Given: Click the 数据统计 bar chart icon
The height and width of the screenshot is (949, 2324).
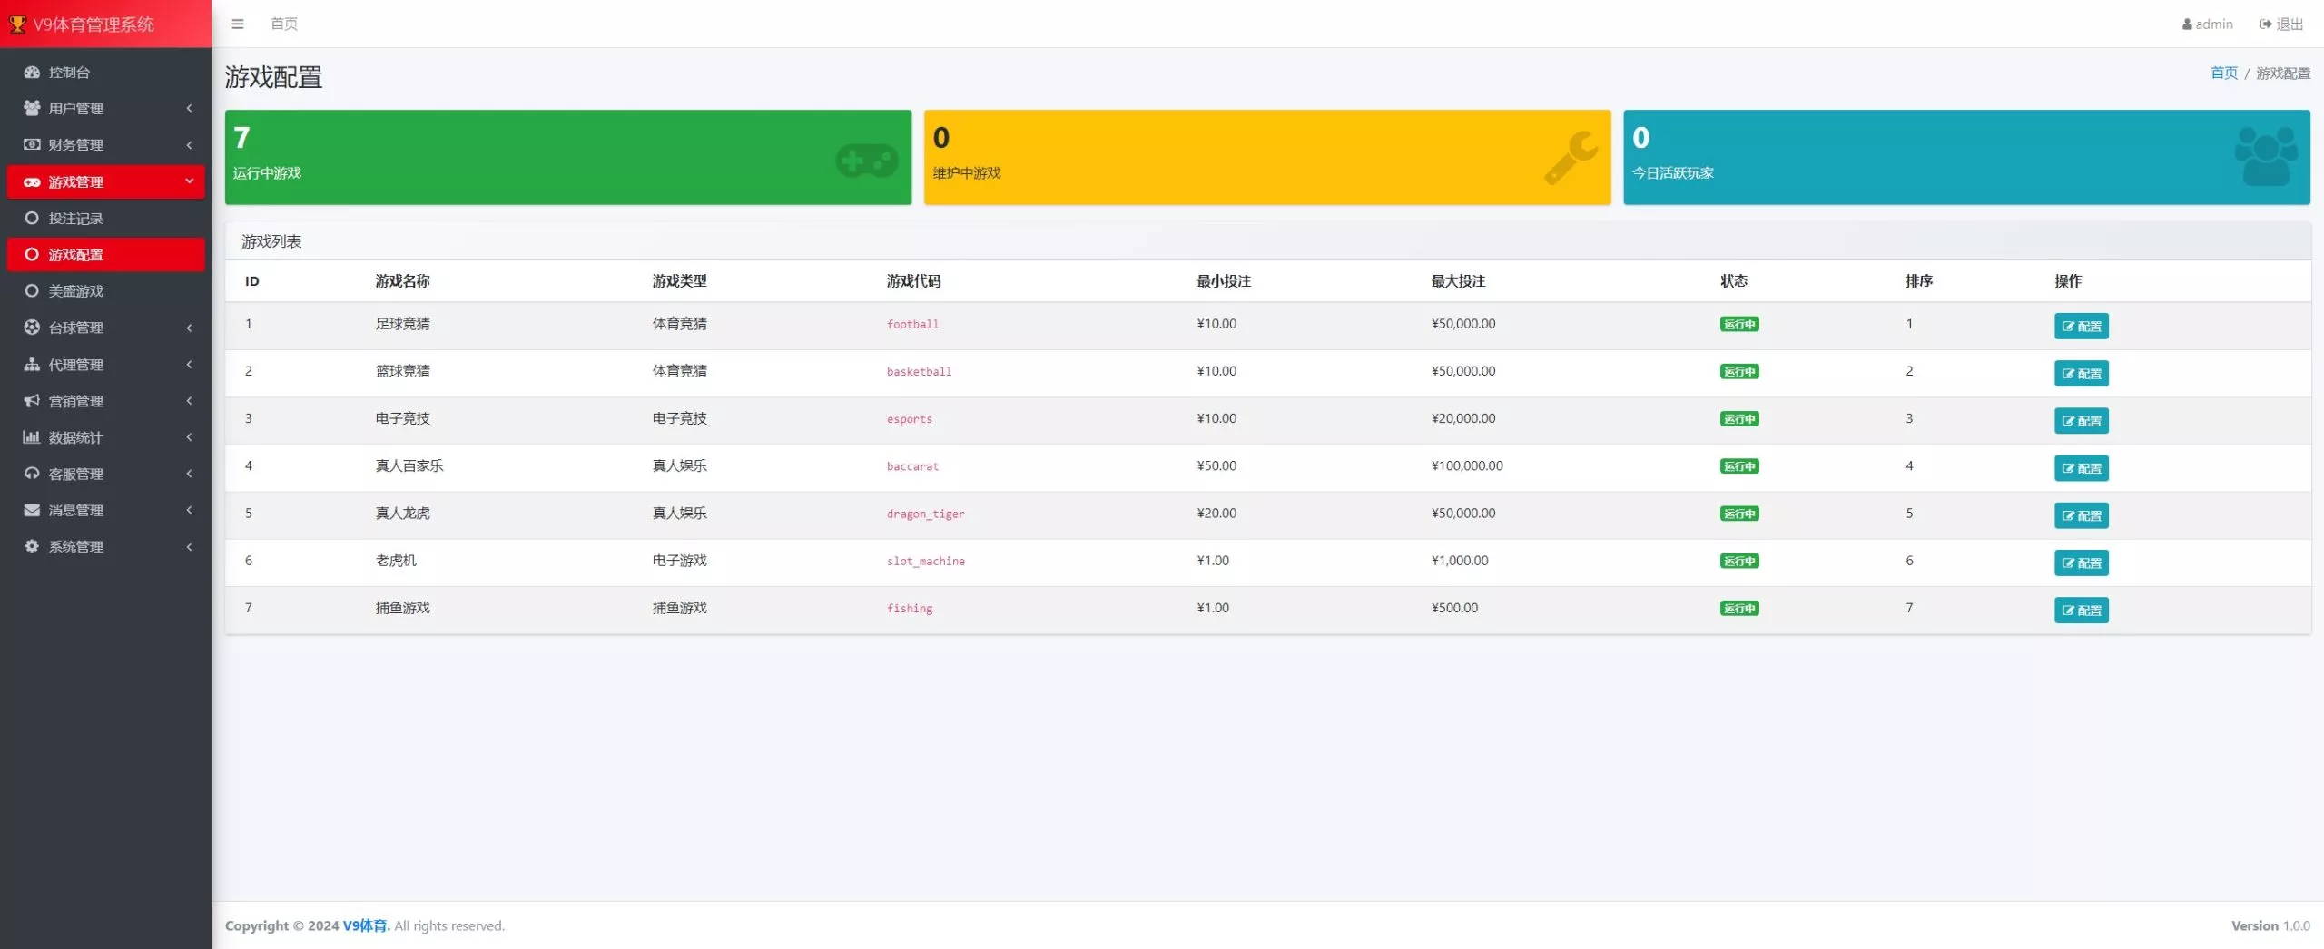Looking at the screenshot, I should [x=32, y=437].
